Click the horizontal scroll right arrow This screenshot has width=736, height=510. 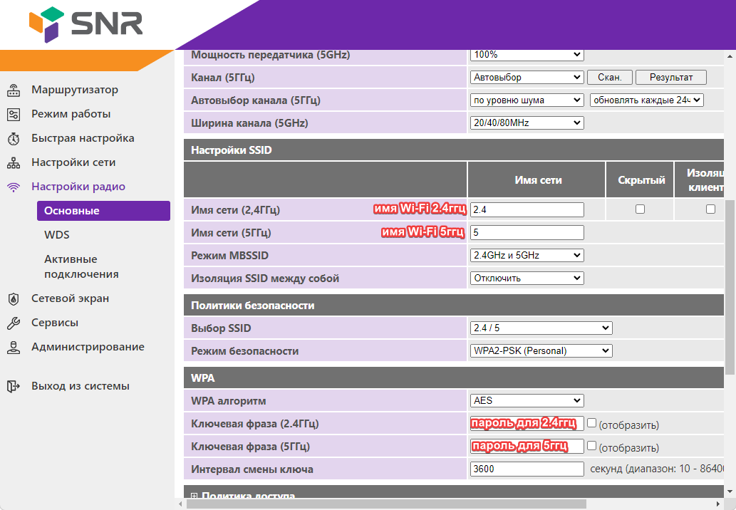(717, 504)
